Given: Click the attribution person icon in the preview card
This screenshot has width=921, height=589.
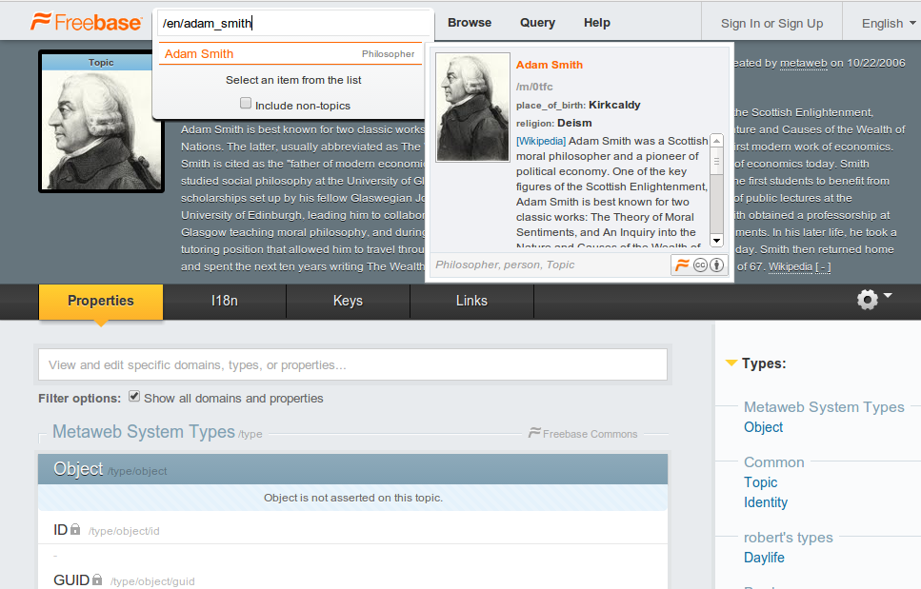Looking at the screenshot, I should [716, 265].
